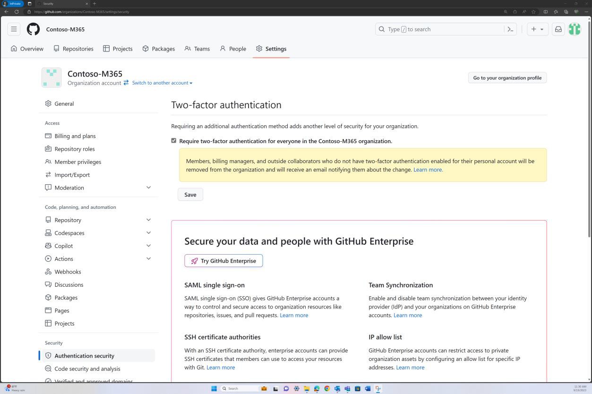Uncheck require two-factor authentication for everyone
592x394 pixels.
173,140
